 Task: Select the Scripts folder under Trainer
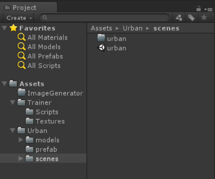point(47,112)
